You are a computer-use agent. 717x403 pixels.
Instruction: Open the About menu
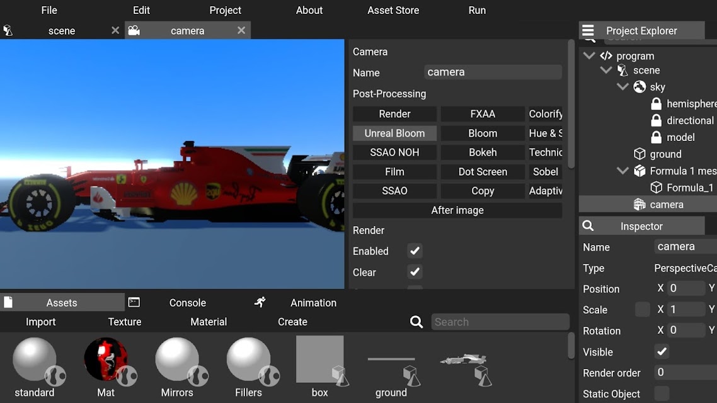309,10
